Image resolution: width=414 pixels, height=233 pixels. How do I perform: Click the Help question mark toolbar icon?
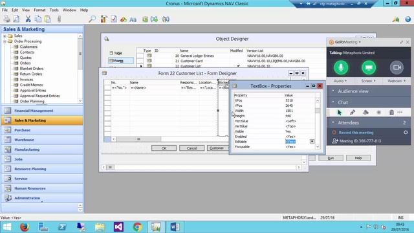click(x=408, y=19)
